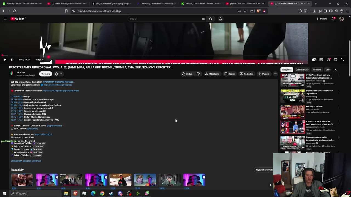
Task: Open the #FERRARI hashtag above description
Action: (x=59, y=82)
